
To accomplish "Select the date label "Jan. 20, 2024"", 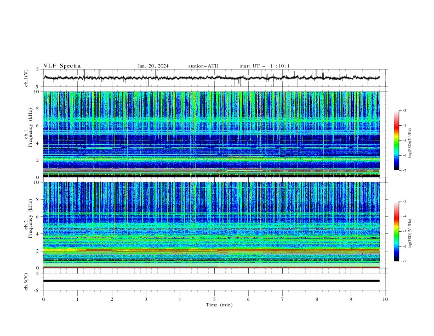I will pos(153,66).
